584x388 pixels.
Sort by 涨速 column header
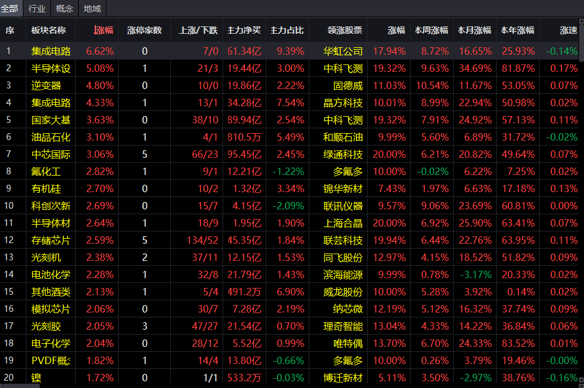(569, 30)
